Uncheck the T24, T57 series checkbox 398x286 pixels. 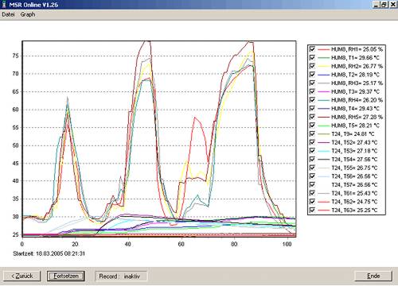[x=312, y=184]
